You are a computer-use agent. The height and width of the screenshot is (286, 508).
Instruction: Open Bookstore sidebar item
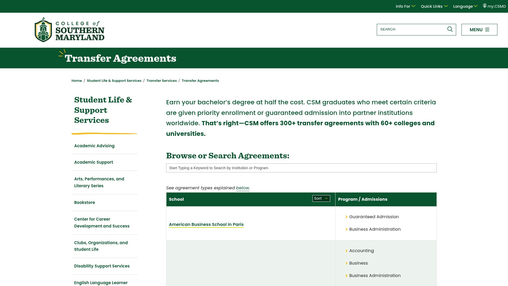(x=84, y=203)
